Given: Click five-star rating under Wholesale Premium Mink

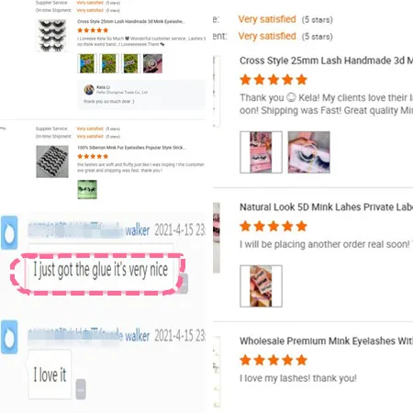Looking at the screenshot, I should [x=273, y=360].
